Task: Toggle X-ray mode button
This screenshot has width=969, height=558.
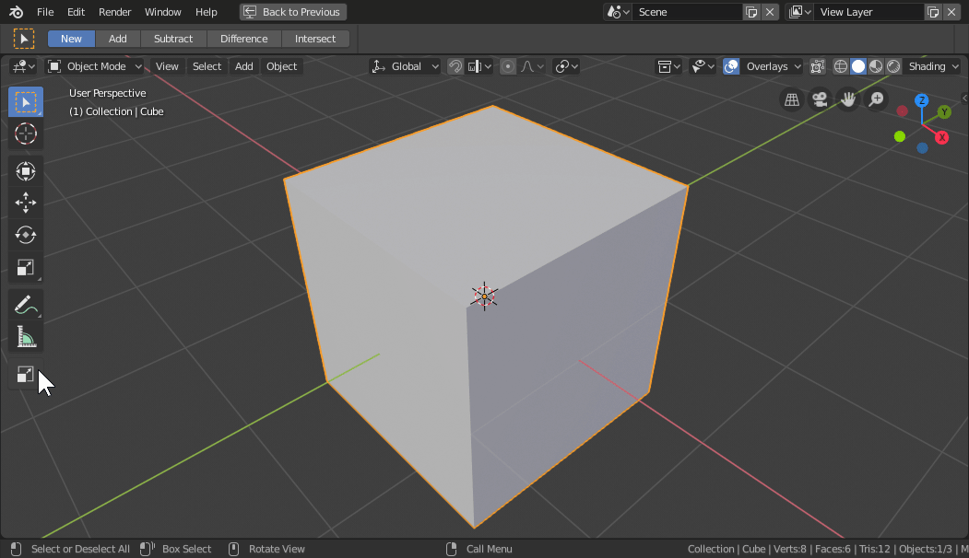Action: coord(818,66)
